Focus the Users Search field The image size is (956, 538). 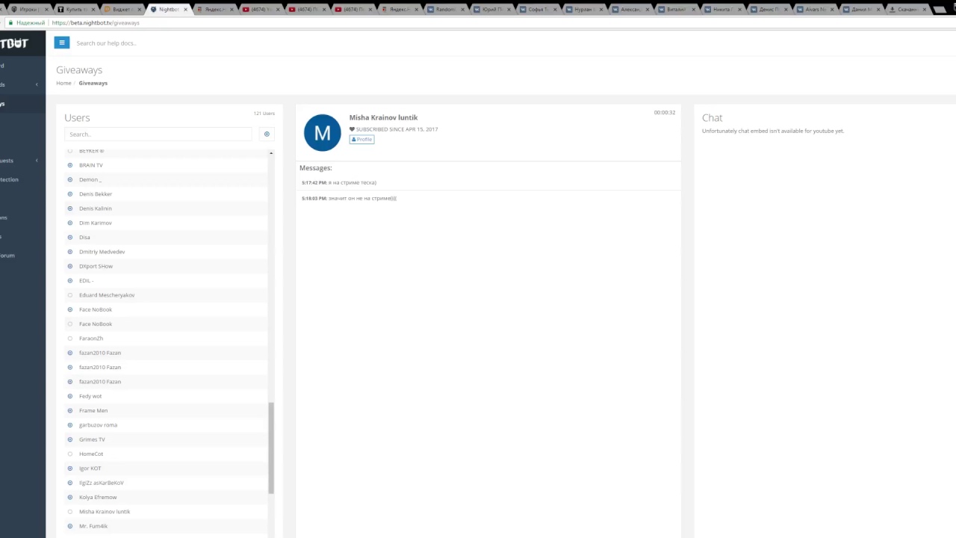tap(158, 134)
